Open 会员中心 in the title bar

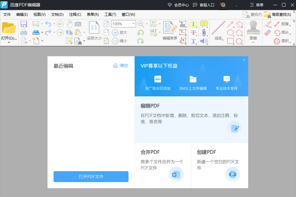[178, 5]
